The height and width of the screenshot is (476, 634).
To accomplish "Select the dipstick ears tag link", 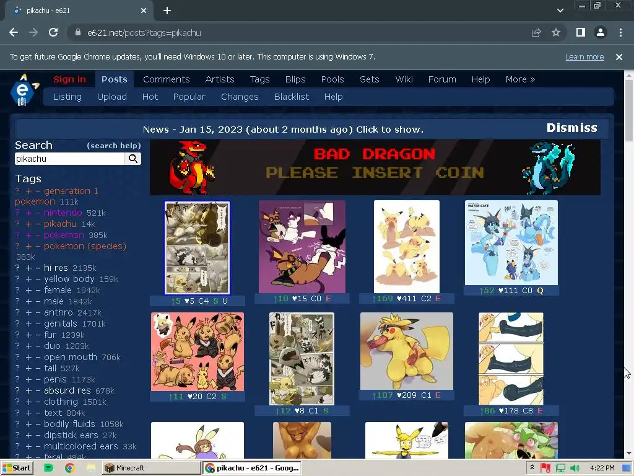I will (71, 435).
